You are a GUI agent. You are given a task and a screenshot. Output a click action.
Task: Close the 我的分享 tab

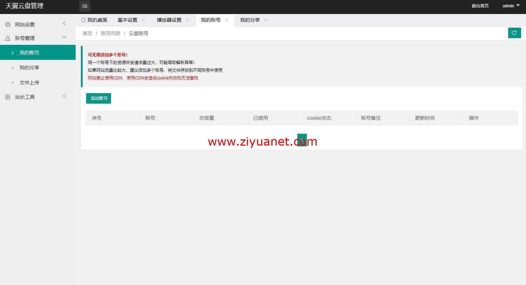click(x=266, y=20)
